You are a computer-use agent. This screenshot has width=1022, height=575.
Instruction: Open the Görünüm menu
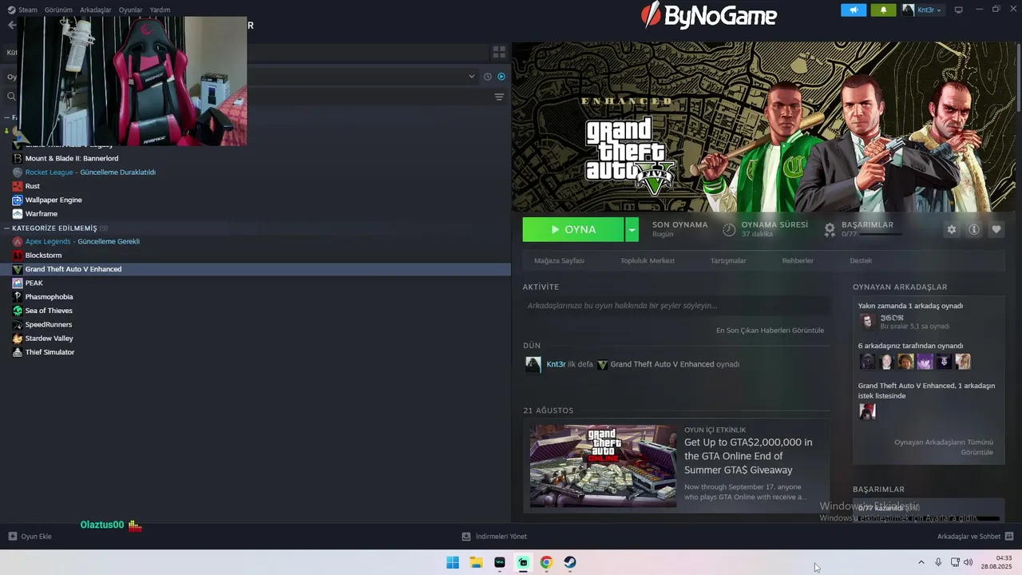click(58, 10)
